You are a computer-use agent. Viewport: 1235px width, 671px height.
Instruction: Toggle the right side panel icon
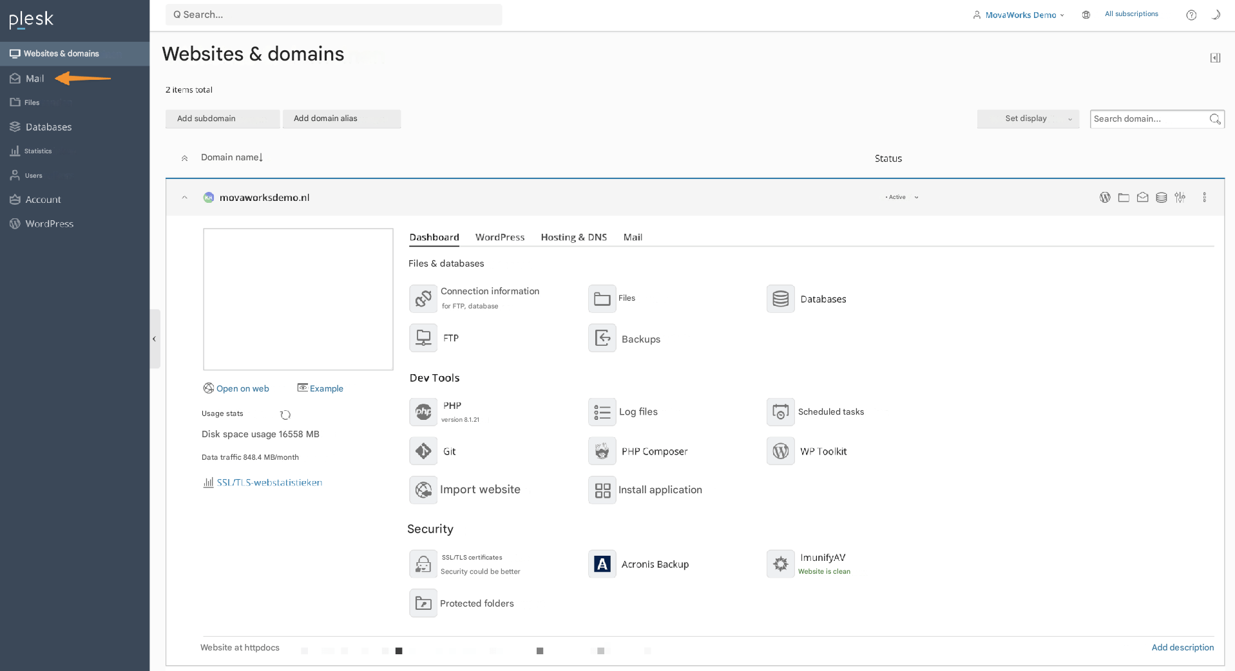point(1215,58)
